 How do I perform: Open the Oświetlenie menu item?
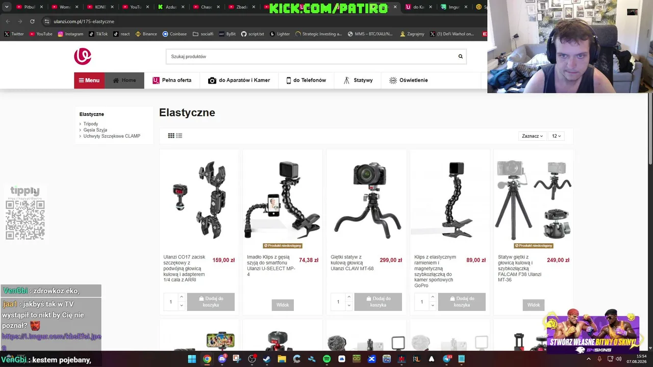[x=408, y=80]
